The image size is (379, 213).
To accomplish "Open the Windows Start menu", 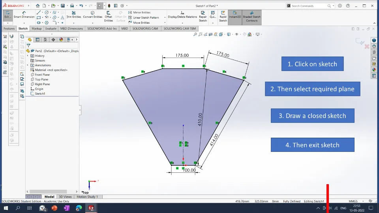I will pyautogui.click(x=6, y=208).
